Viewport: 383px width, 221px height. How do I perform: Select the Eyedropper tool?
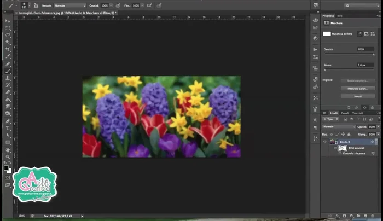pos(8,56)
